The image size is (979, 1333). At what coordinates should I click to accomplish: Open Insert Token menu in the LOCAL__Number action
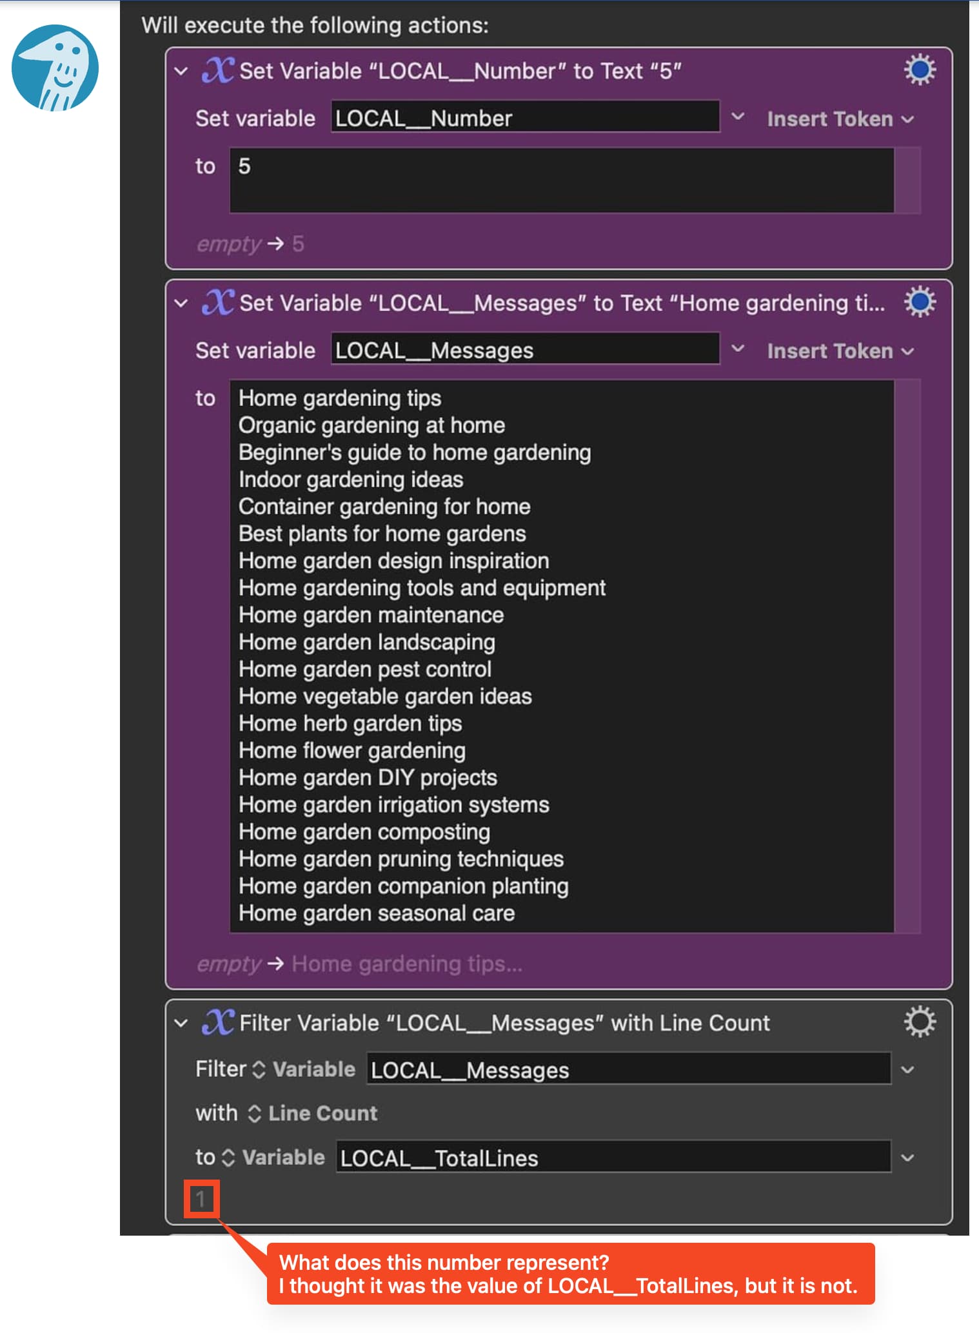point(840,119)
